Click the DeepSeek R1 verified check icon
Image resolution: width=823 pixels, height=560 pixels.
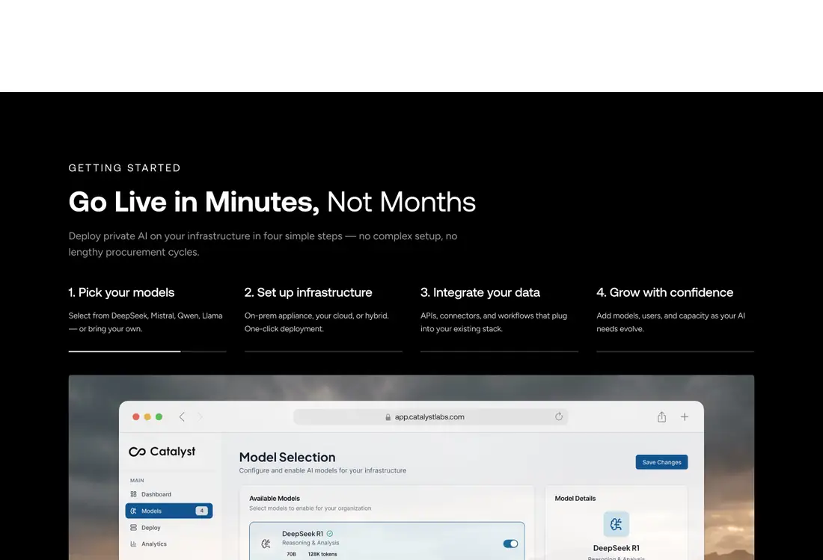[330, 534]
